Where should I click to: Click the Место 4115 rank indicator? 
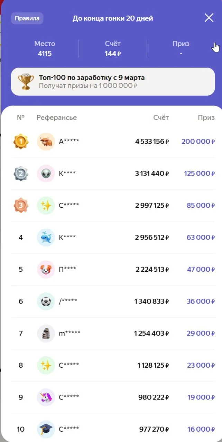pyautogui.click(x=45, y=48)
